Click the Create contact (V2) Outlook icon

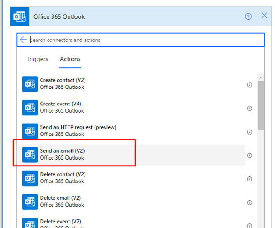(x=30, y=84)
